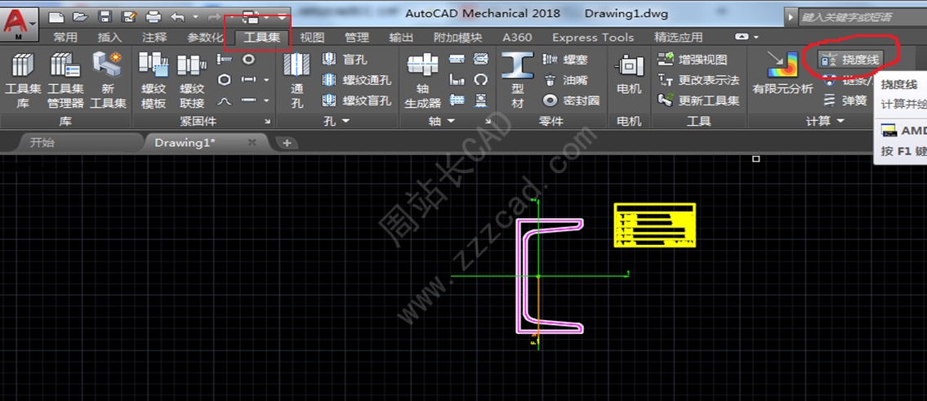Open the 型材 steel shapes tool
Viewport: 927px width, 401px height.
pos(517,80)
